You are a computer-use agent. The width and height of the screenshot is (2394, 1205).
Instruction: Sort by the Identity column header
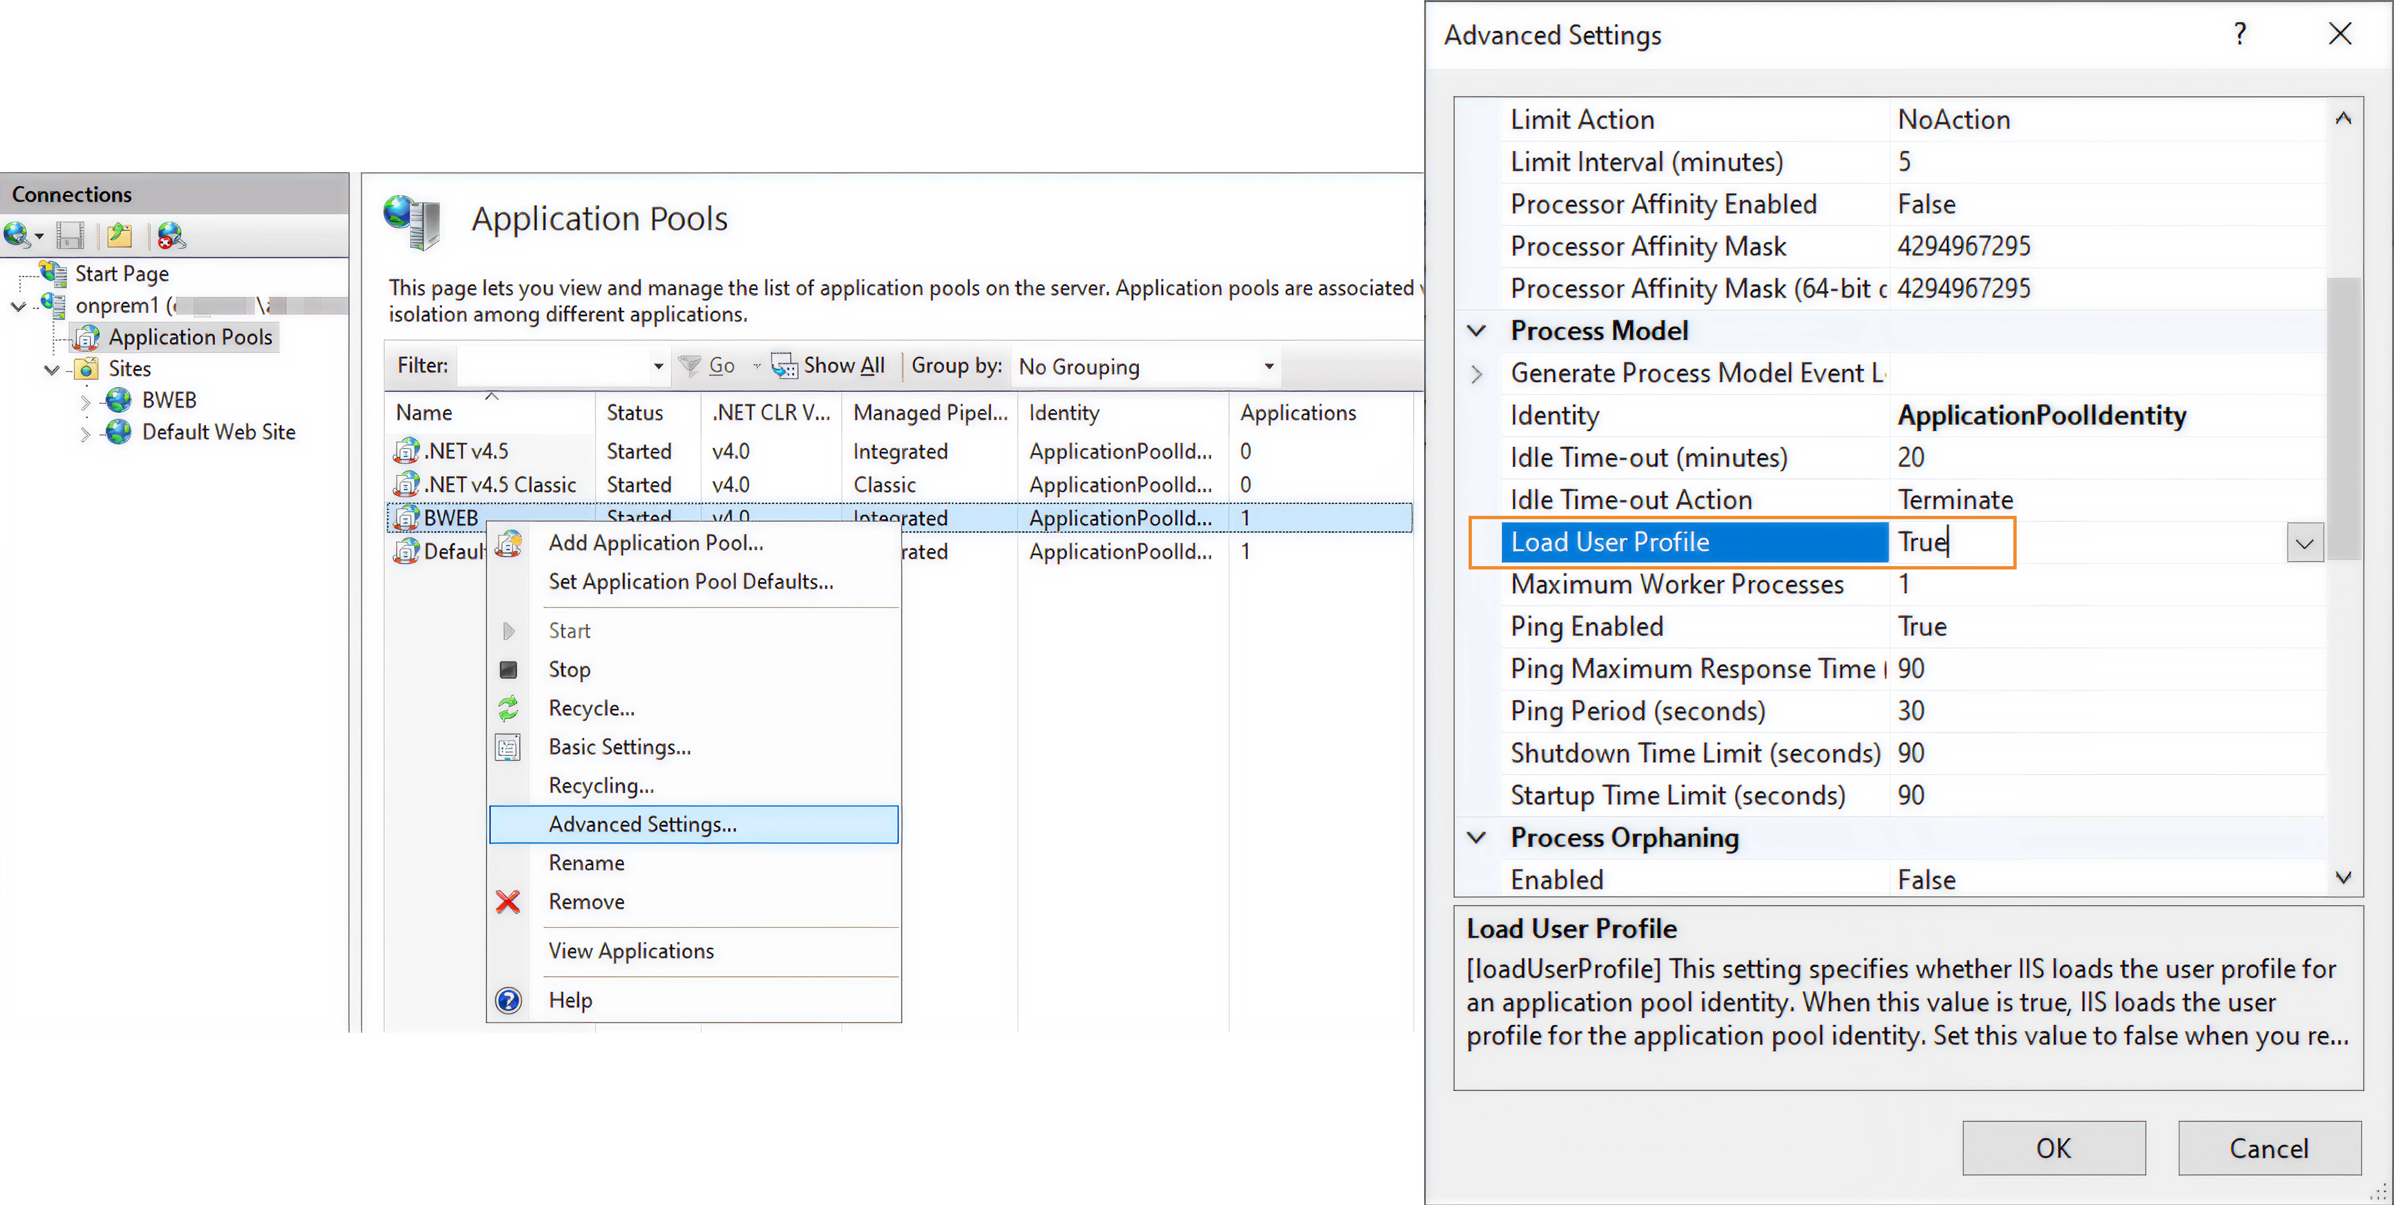[1123, 413]
